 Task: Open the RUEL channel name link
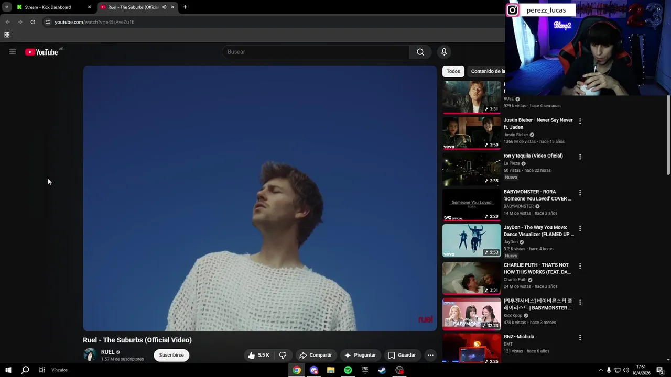pyautogui.click(x=107, y=352)
